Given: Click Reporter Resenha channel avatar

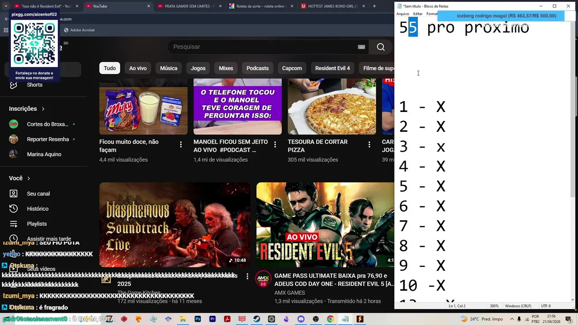Looking at the screenshot, I should (14, 139).
